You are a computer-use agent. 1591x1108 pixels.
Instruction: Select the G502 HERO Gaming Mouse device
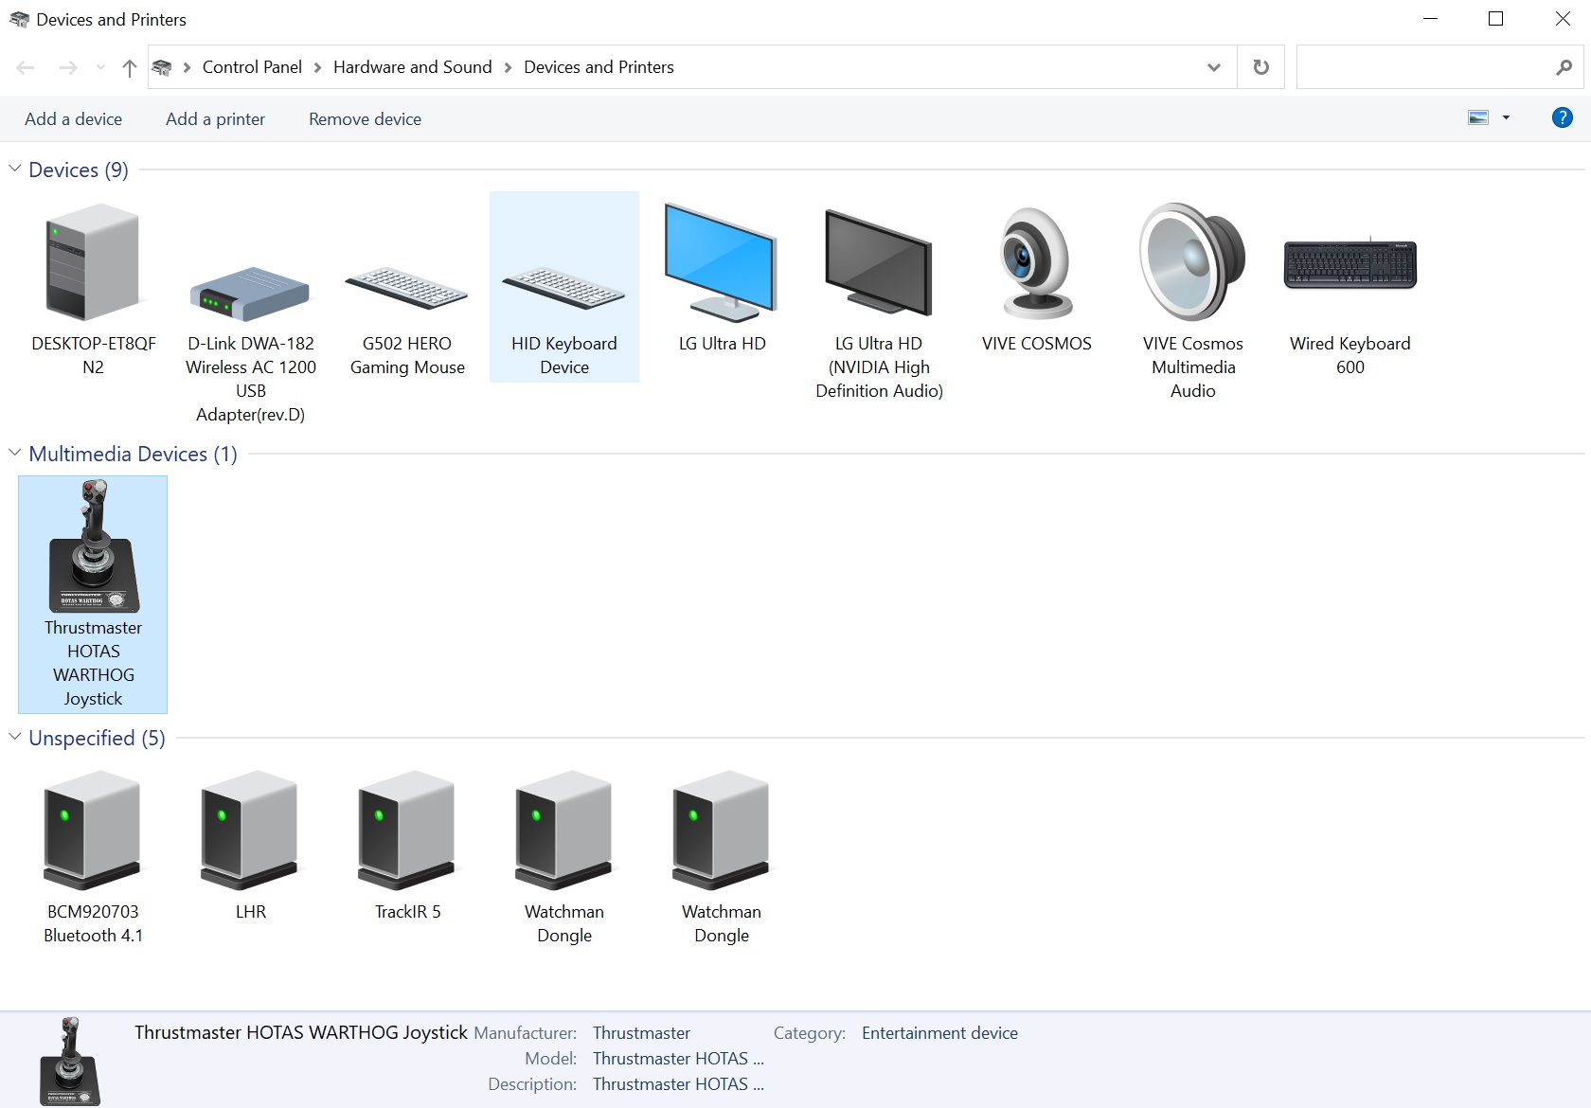407,287
